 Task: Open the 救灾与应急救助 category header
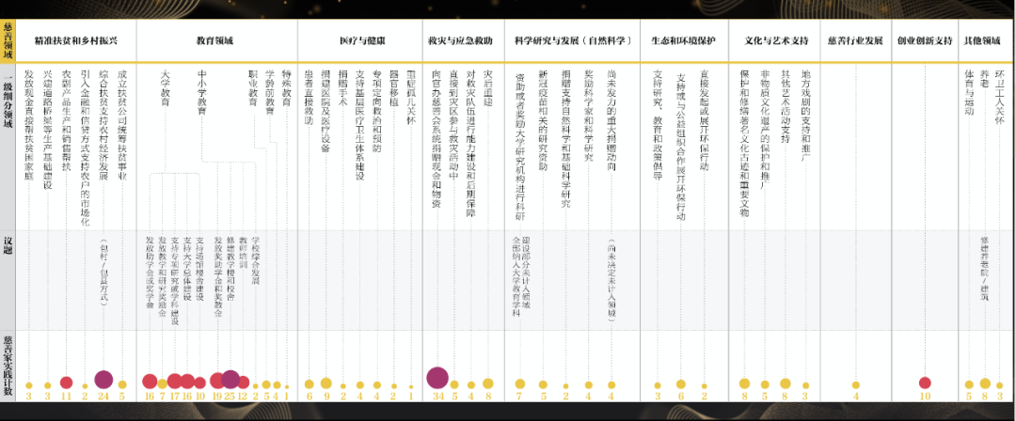(x=460, y=41)
